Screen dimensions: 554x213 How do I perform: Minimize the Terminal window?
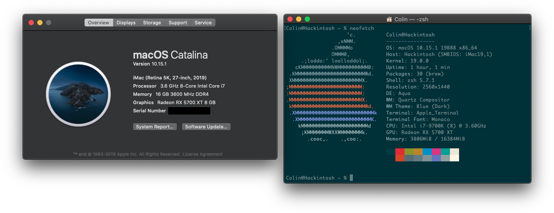[x=299, y=19]
